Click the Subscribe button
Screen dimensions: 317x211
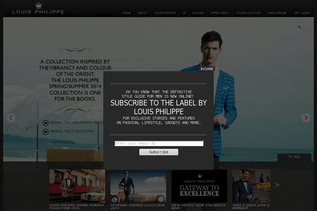(x=158, y=152)
